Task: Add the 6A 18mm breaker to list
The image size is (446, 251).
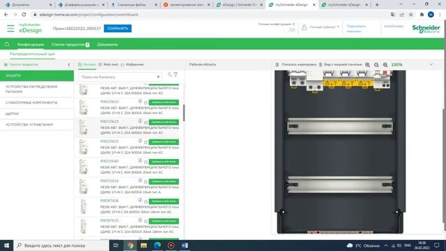Action: point(164,201)
